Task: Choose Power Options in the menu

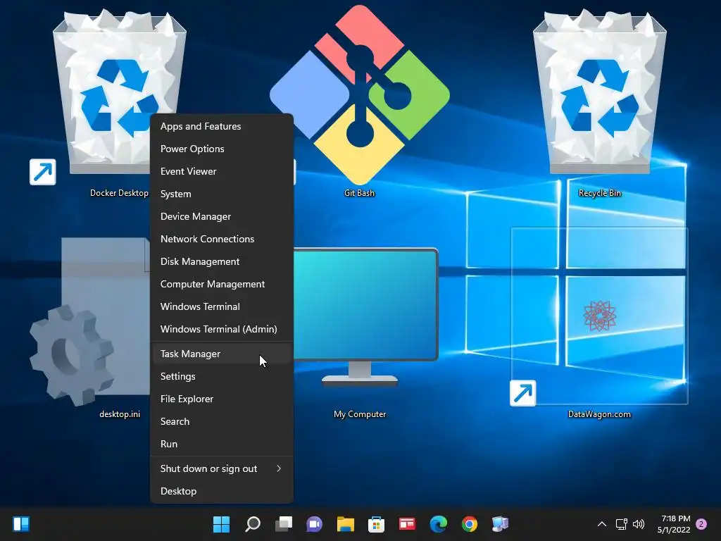Action: click(x=222, y=149)
